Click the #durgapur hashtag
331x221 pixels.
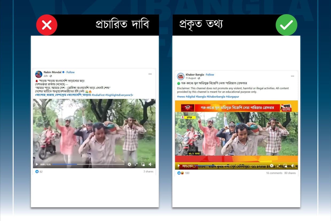point(233,96)
